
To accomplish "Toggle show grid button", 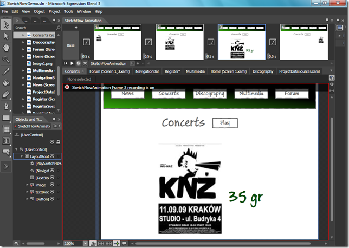I will 101,243.
